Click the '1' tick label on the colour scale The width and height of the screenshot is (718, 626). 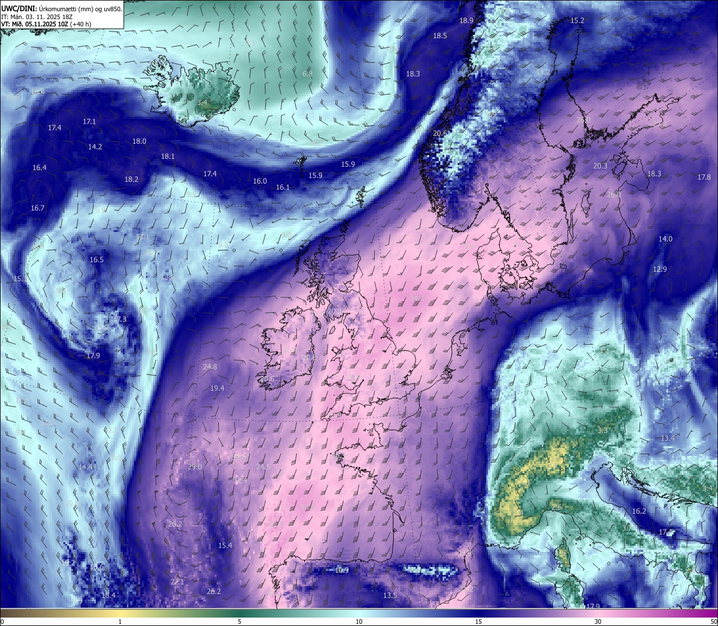(x=120, y=622)
